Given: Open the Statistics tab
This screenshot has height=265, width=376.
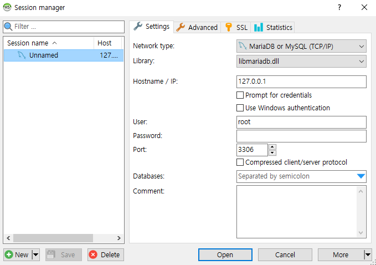Looking at the screenshot, I should click(273, 27).
